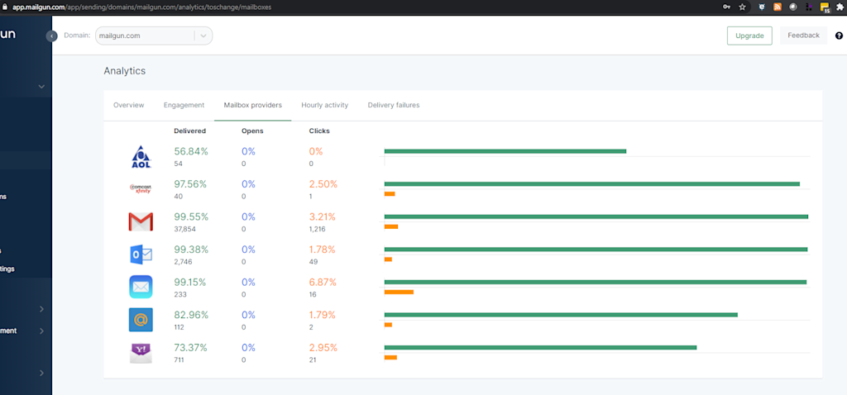Open the browser Extensions puzzle icon
847x395 pixels.
point(839,7)
